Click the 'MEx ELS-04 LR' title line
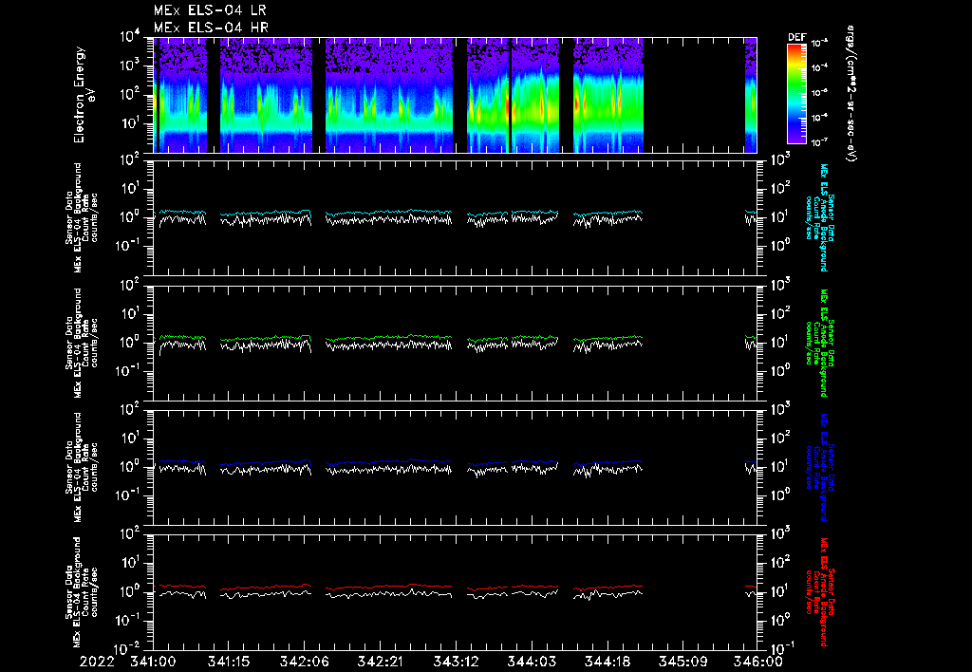 (210, 9)
